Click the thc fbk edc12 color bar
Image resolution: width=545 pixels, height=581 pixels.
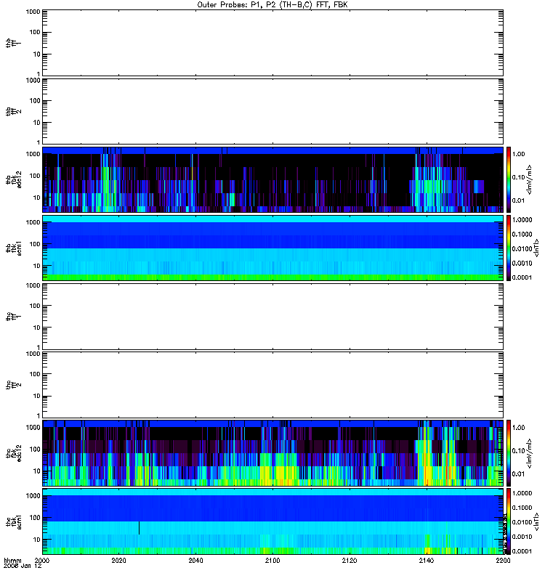point(509,452)
